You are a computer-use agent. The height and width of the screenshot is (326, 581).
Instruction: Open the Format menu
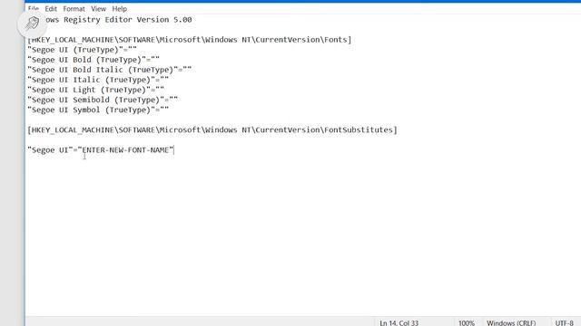click(x=74, y=8)
